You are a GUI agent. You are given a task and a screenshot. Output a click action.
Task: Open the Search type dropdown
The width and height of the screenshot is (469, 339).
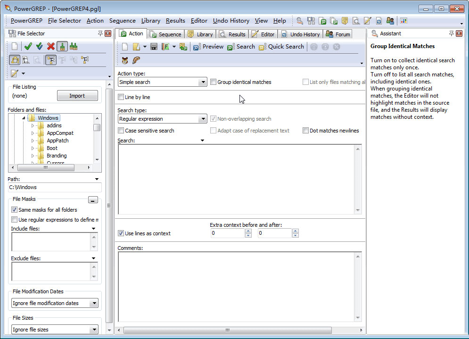point(203,119)
